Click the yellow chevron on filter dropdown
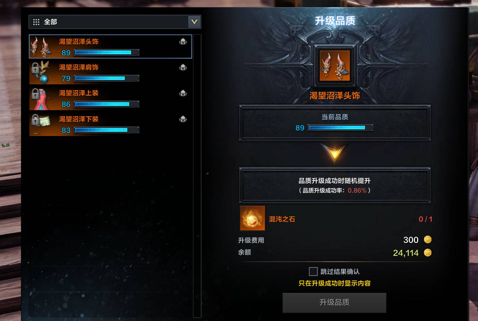The image size is (478, 321). coord(194,22)
